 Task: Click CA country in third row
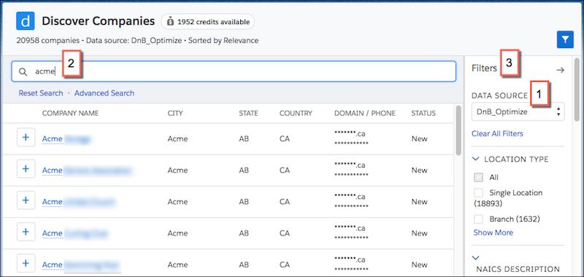coord(285,202)
